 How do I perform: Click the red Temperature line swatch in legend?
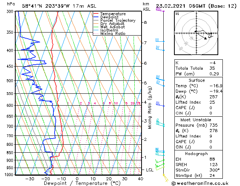pyautogui.click(x=96, y=14)
